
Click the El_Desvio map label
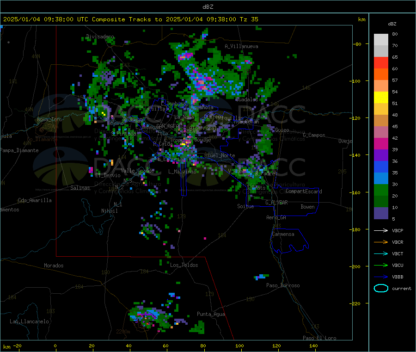[x=108, y=175]
